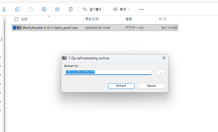
Task: Click the browse '...' button in the dialog
Action: pyautogui.click(x=161, y=72)
